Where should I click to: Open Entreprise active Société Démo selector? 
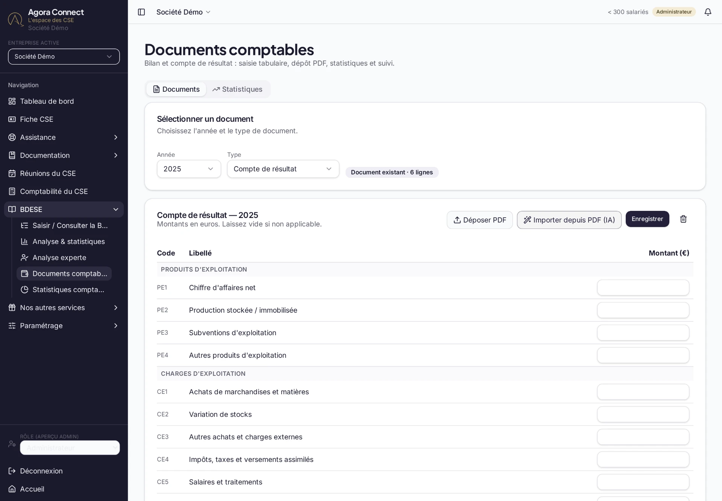coord(64,56)
